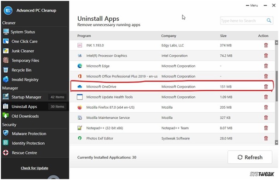Click the Refresh button
This screenshot has width=279, height=180.
coord(250,157)
